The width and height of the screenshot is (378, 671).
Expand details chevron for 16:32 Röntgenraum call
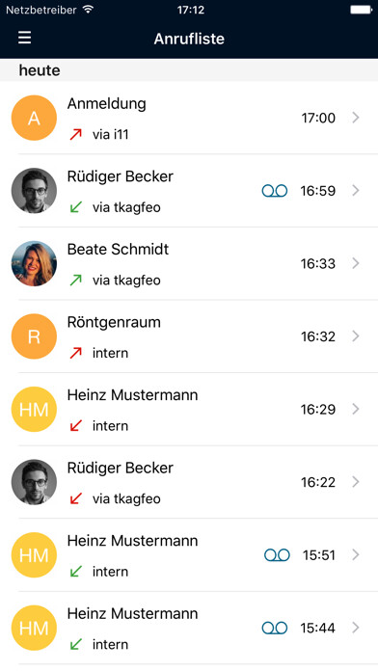point(356,336)
